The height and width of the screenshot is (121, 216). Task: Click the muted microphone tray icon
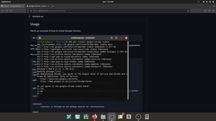pos(210,2)
